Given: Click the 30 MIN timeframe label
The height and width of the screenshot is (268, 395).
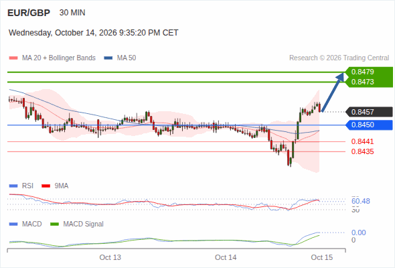Looking at the screenshot, I should click(72, 13).
